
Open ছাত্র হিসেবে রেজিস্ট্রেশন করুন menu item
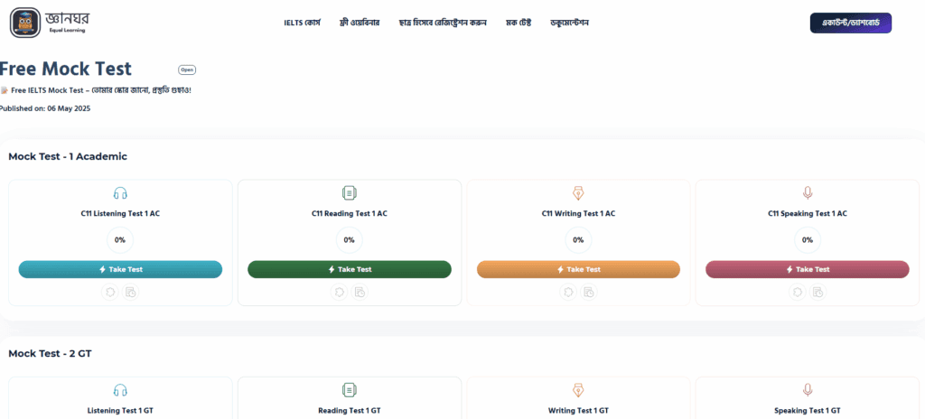pyautogui.click(x=443, y=23)
